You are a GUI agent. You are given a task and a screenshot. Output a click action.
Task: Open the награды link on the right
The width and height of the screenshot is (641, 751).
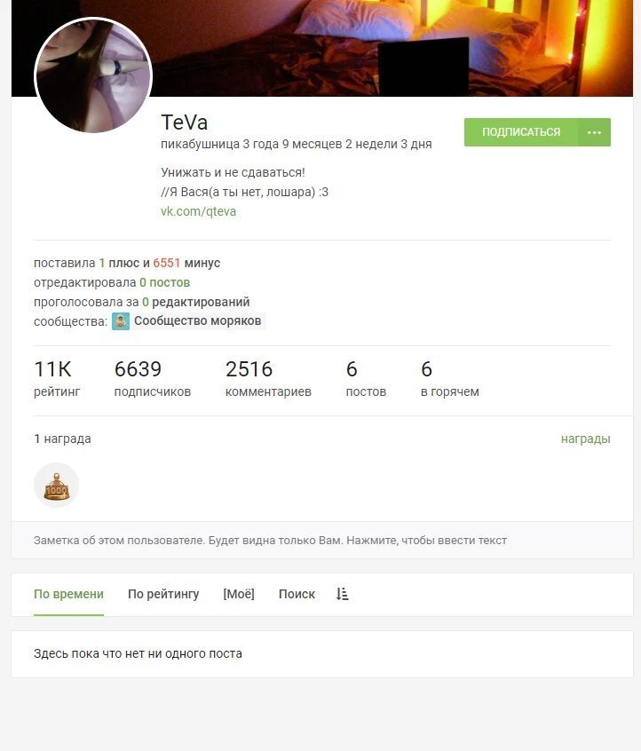click(585, 439)
